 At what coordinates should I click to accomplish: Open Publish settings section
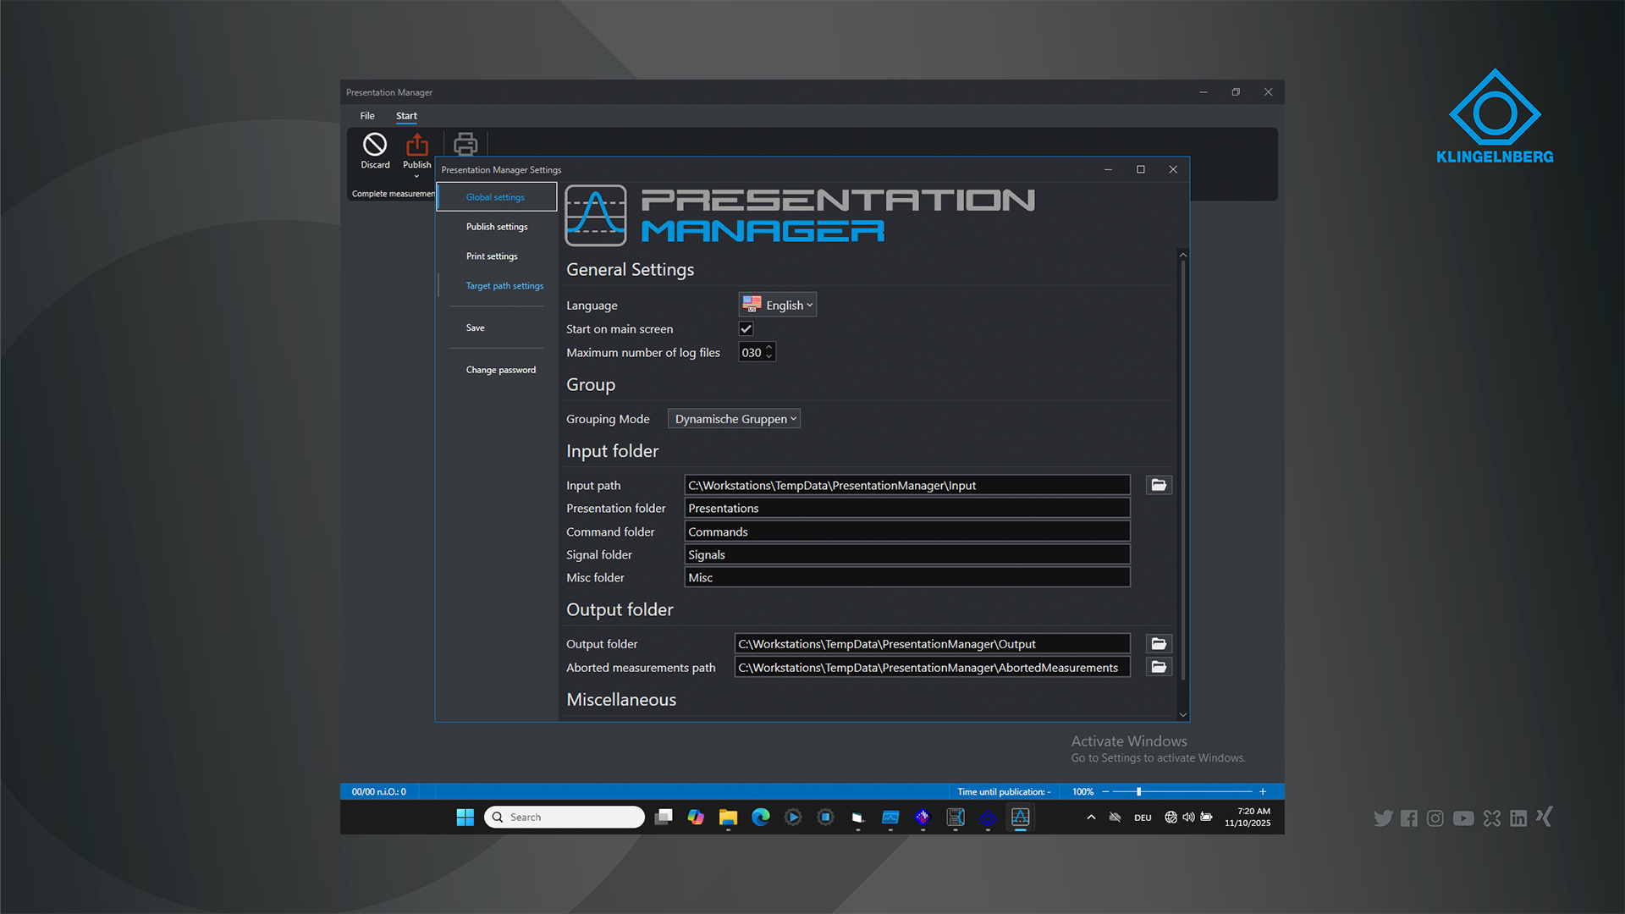(497, 227)
